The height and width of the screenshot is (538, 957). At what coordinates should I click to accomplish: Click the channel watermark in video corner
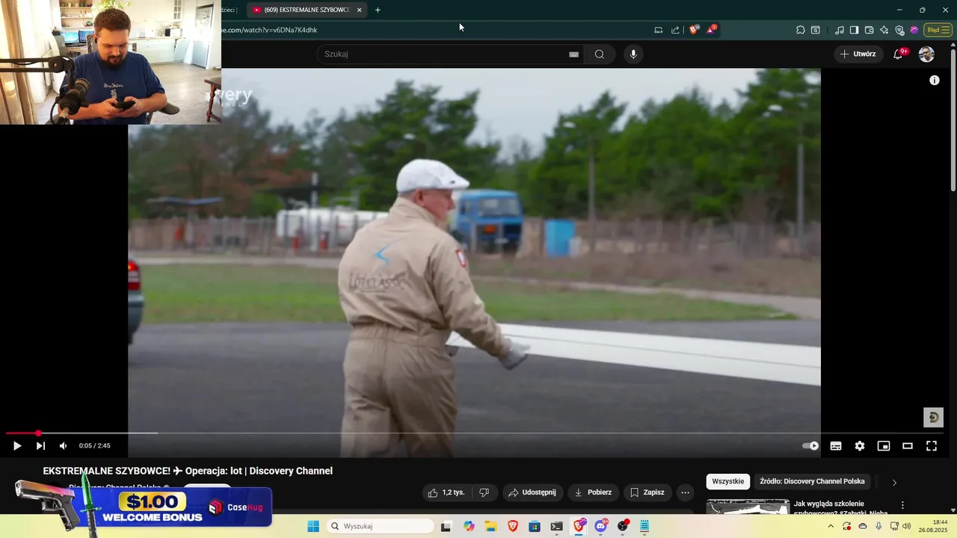point(933,418)
